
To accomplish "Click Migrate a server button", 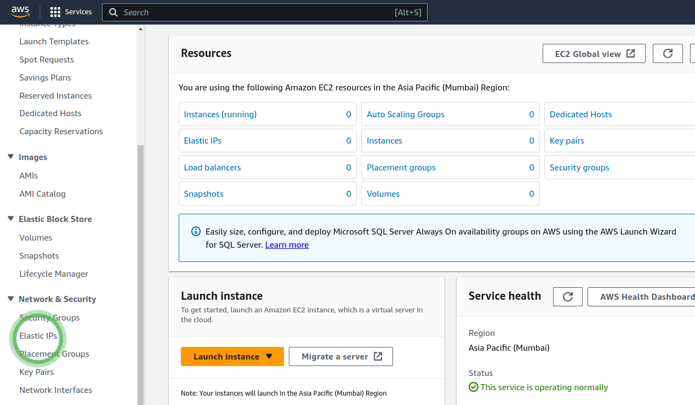I will (340, 356).
